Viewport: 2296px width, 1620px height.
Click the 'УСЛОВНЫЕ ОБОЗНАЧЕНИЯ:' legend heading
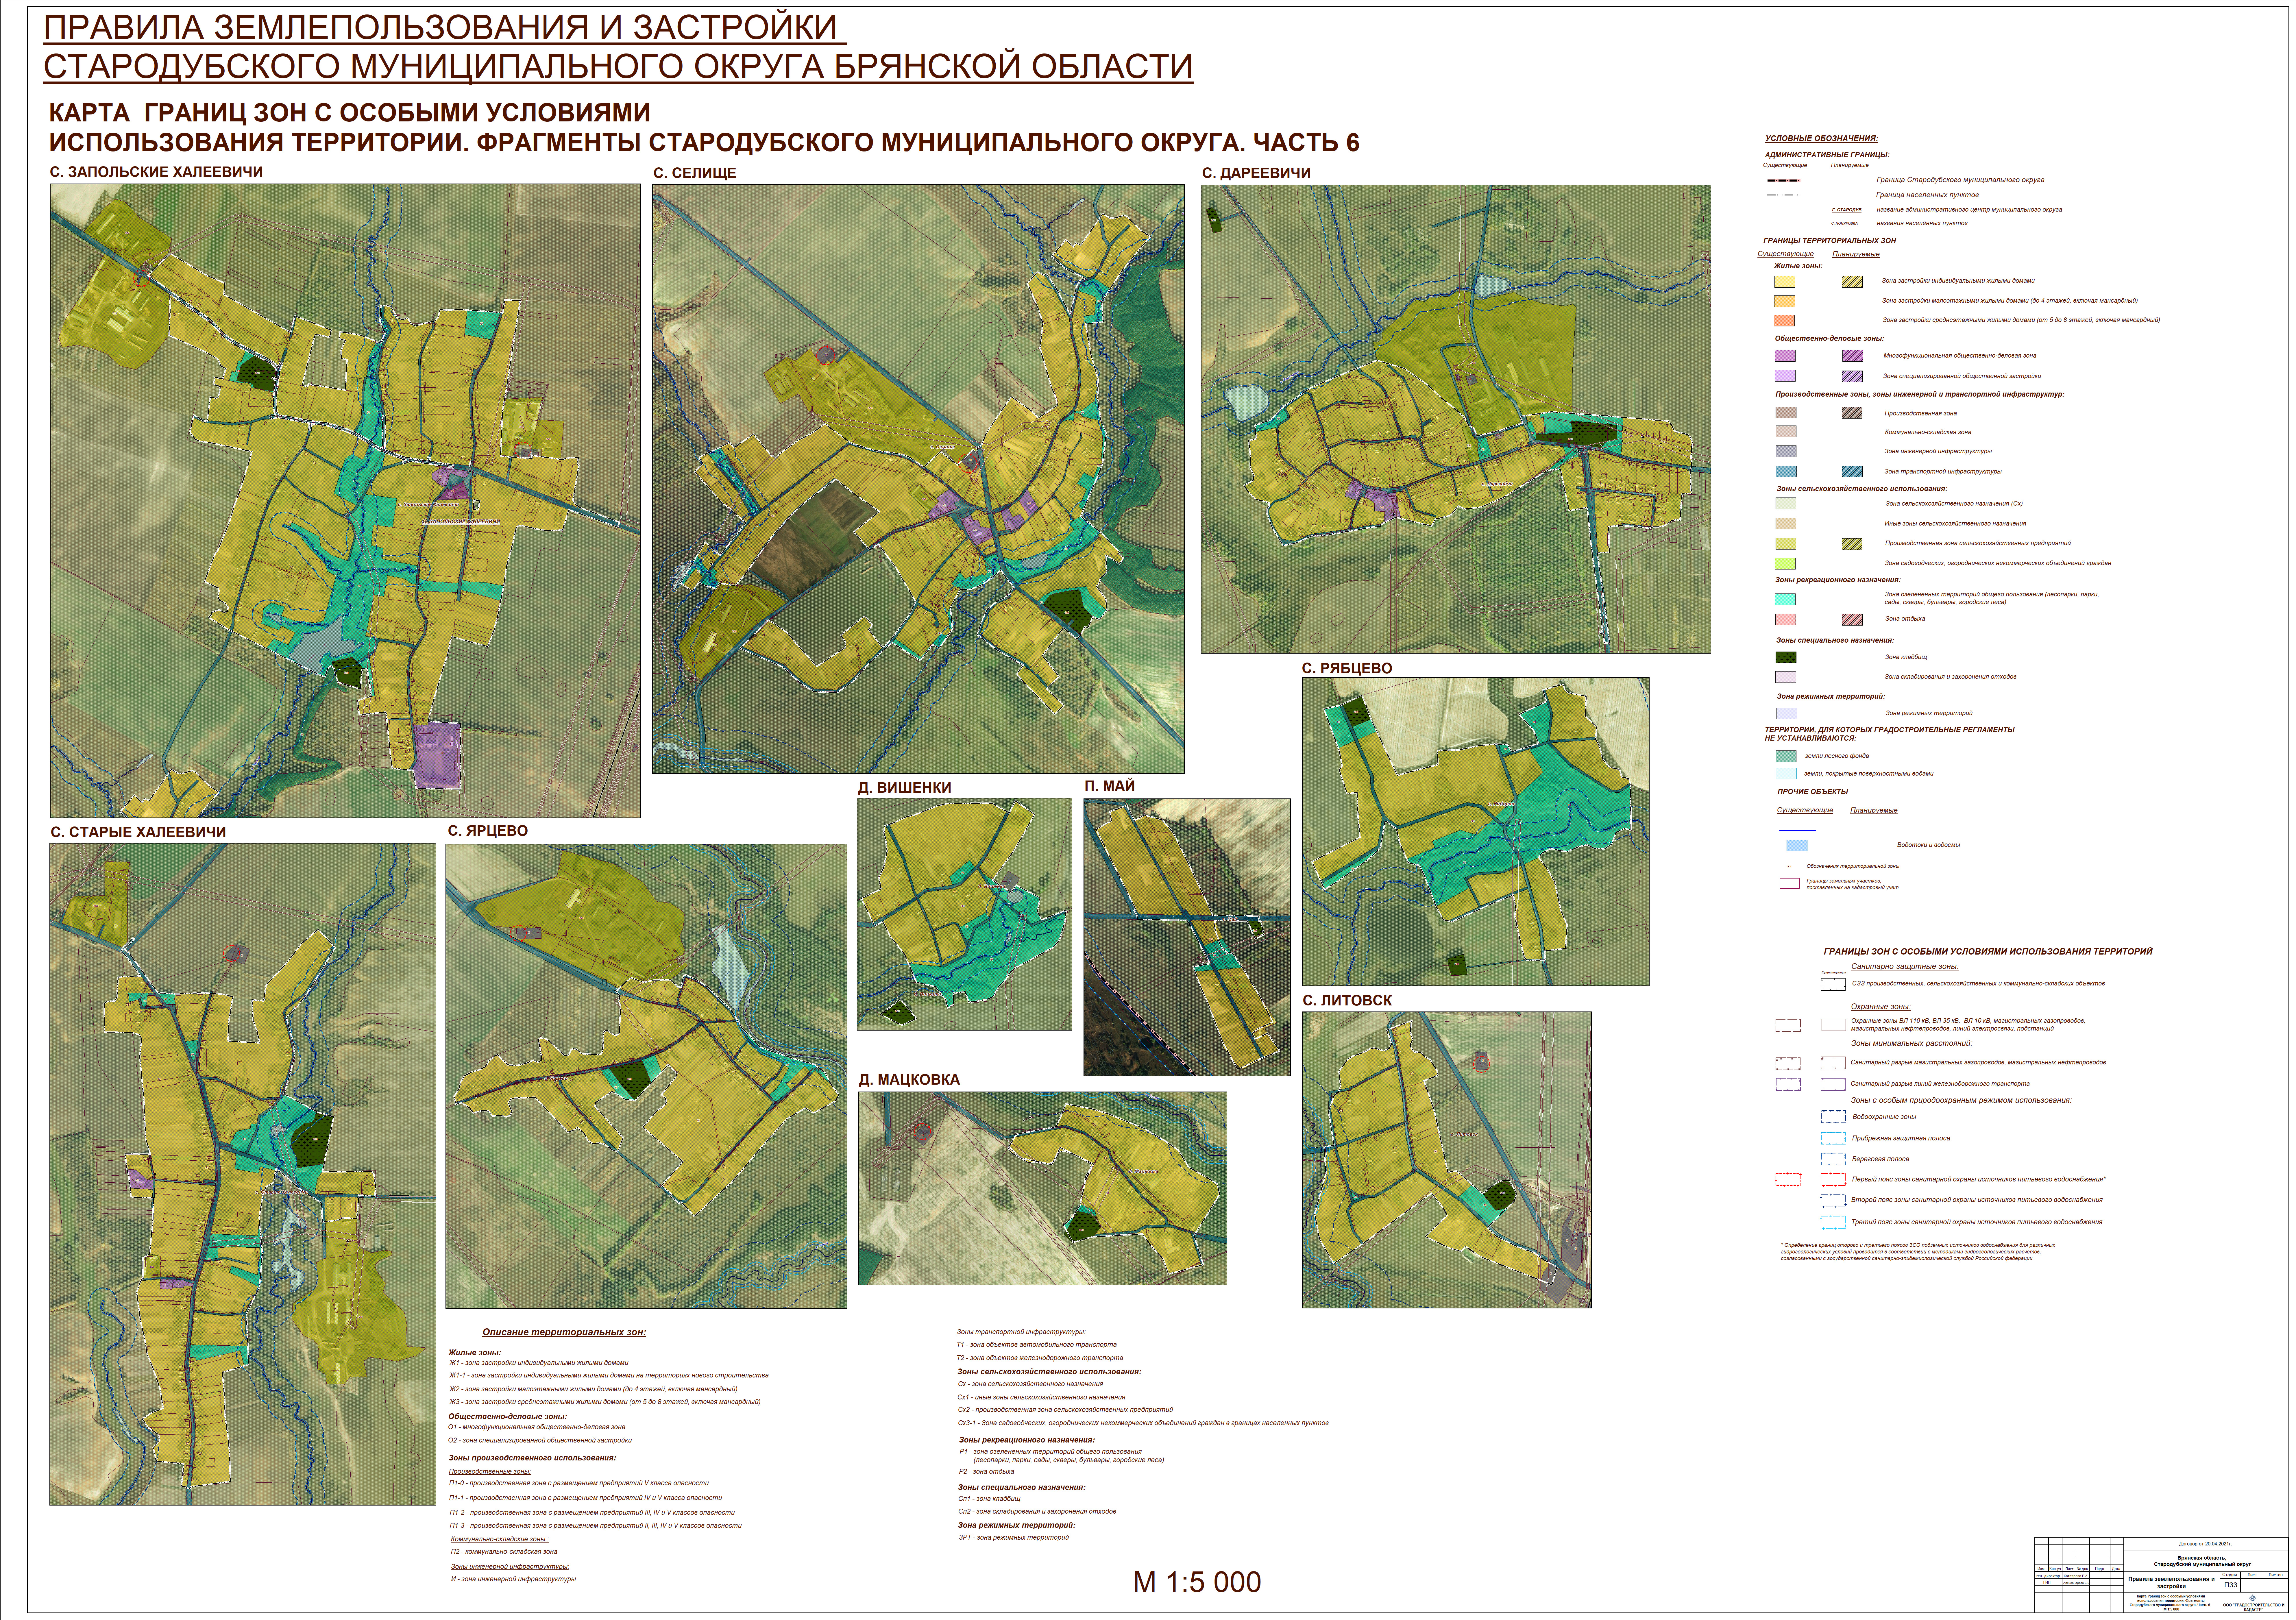pos(1822,139)
